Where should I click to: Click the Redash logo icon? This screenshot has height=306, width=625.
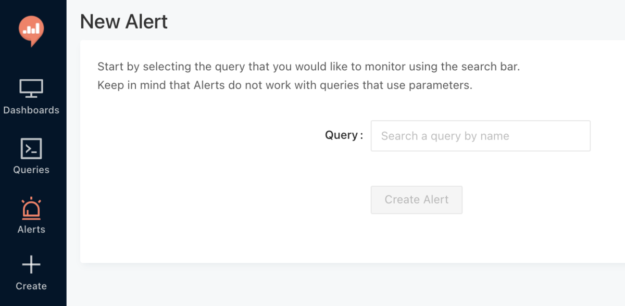coord(31,30)
